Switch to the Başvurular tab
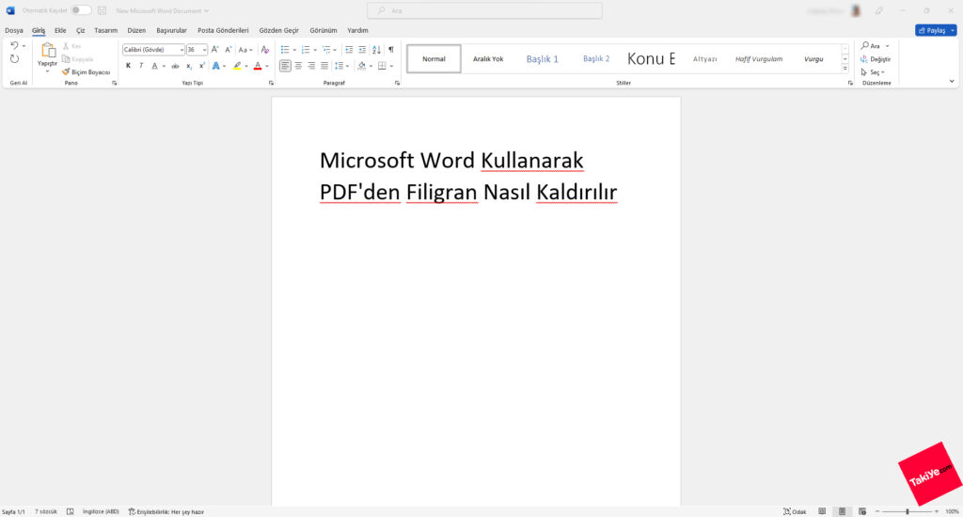The image size is (963, 517). click(171, 30)
